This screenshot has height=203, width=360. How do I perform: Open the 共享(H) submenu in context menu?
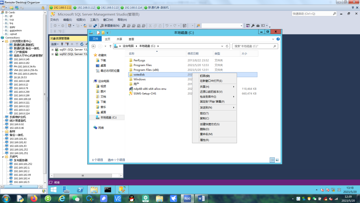point(214,87)
